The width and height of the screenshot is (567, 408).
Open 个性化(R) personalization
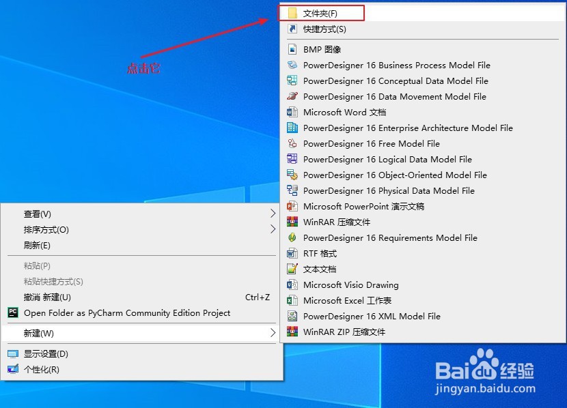[x=142, y=369]
